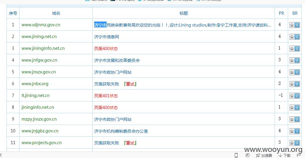Click 重试 retry for www.jnbx.org

click(x=130, y=84)
